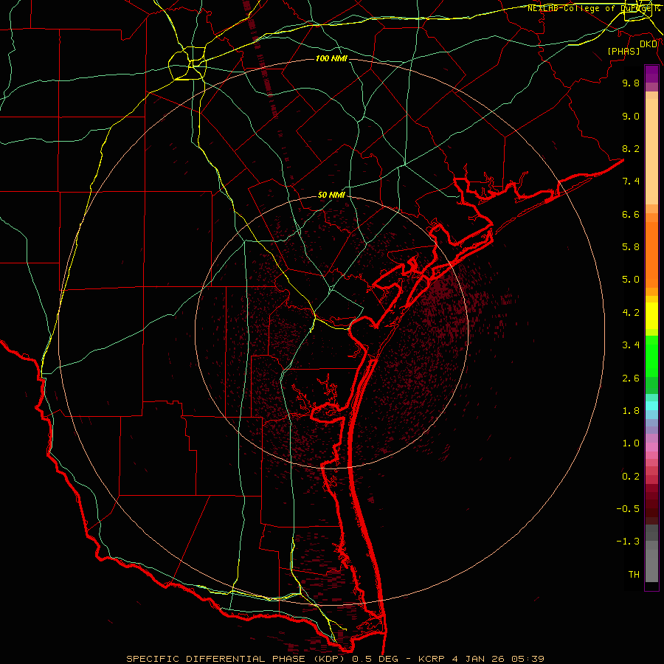Screen dimensions: 664x664
Task: Click the 5.0 scale label
Action: (631, 280)
